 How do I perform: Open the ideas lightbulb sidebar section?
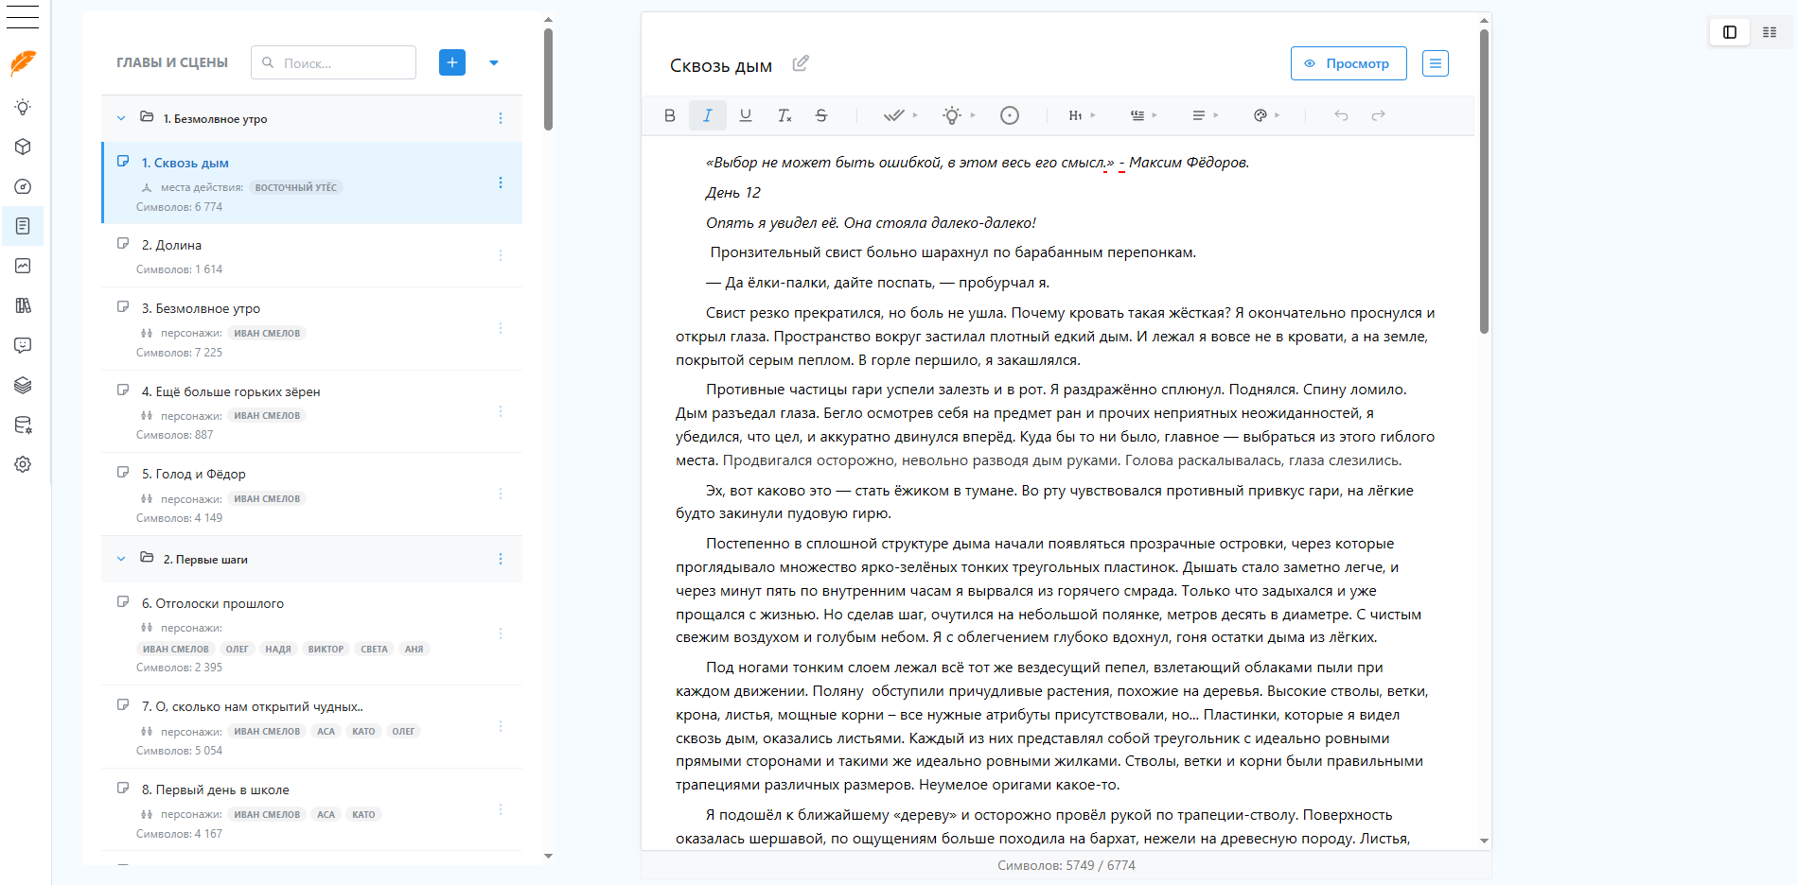click(24, 107)
